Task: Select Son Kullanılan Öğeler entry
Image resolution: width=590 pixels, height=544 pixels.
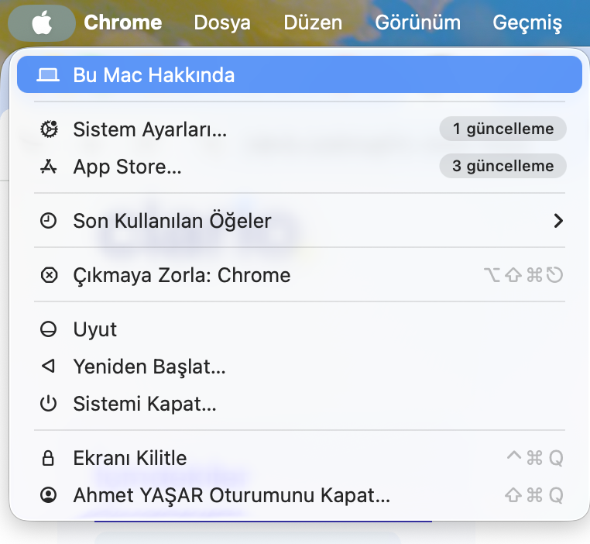Action: (300, 221)
